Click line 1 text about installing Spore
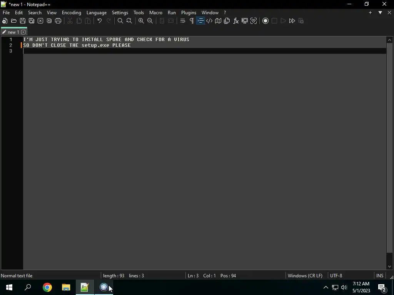Image resolution: width=394 pixels, height=295 pixels. (106, 40)
